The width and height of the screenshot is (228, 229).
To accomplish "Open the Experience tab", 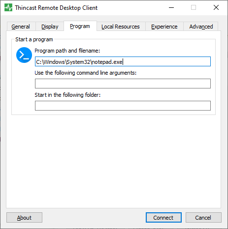I will (164, 27).
